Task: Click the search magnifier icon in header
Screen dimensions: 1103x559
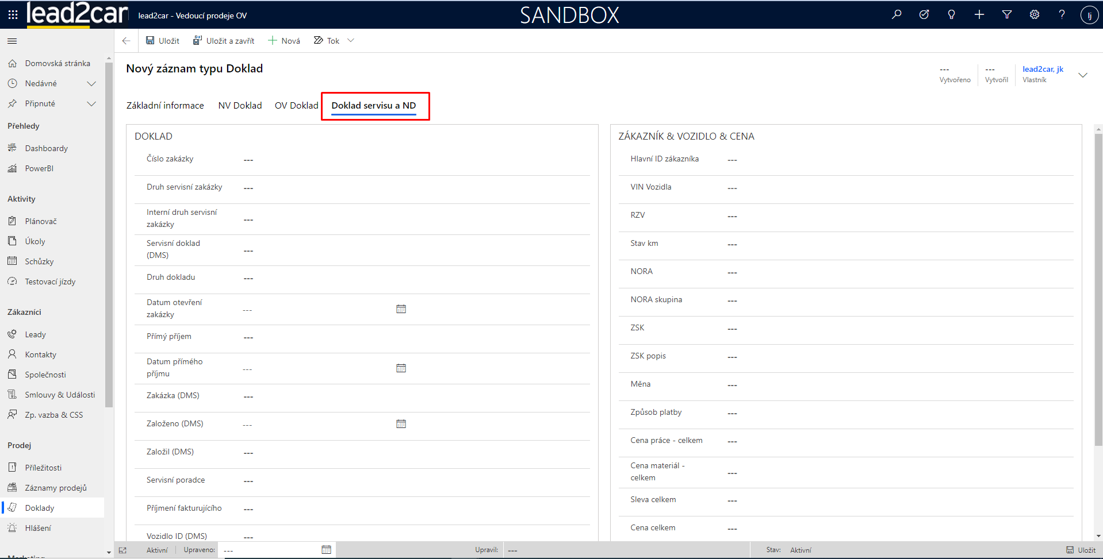Action: 897,15
